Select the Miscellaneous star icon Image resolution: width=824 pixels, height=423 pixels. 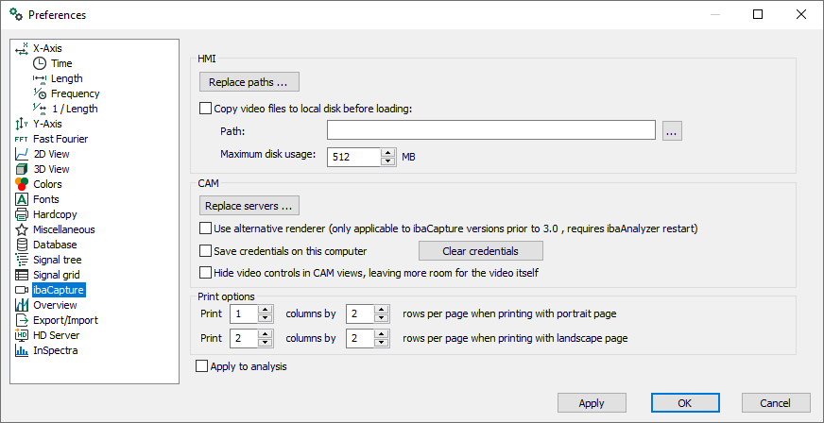[x=23, y=229]
